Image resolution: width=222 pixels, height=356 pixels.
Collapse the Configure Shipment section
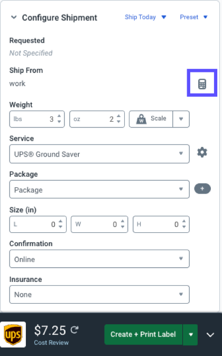14,17
